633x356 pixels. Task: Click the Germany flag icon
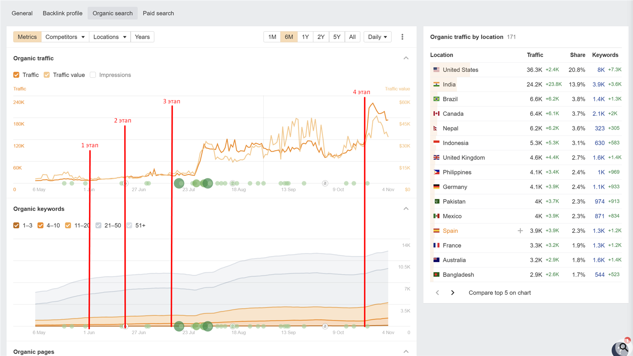tap(436, 187)
